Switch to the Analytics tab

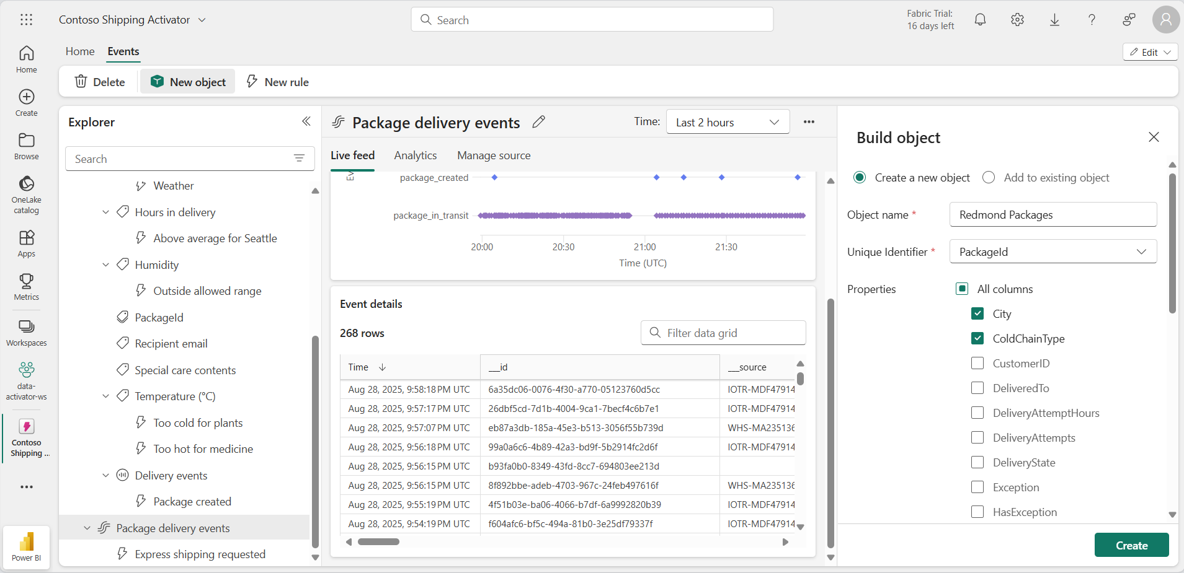[x=415, y=155]
